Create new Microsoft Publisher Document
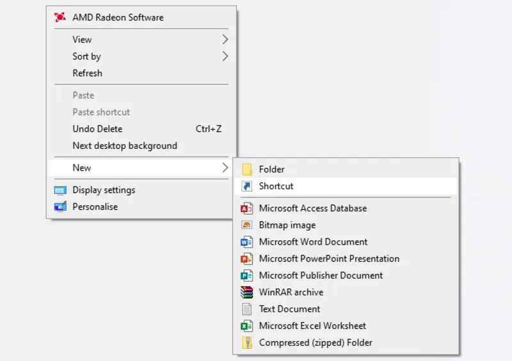This screenshot has height=361, width=512. point(346,275)
